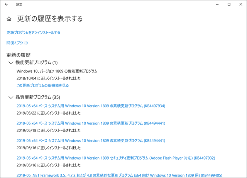247x178 pixels.
Task: Go to Settings home via house icon
Action: (x=9, y=19)
